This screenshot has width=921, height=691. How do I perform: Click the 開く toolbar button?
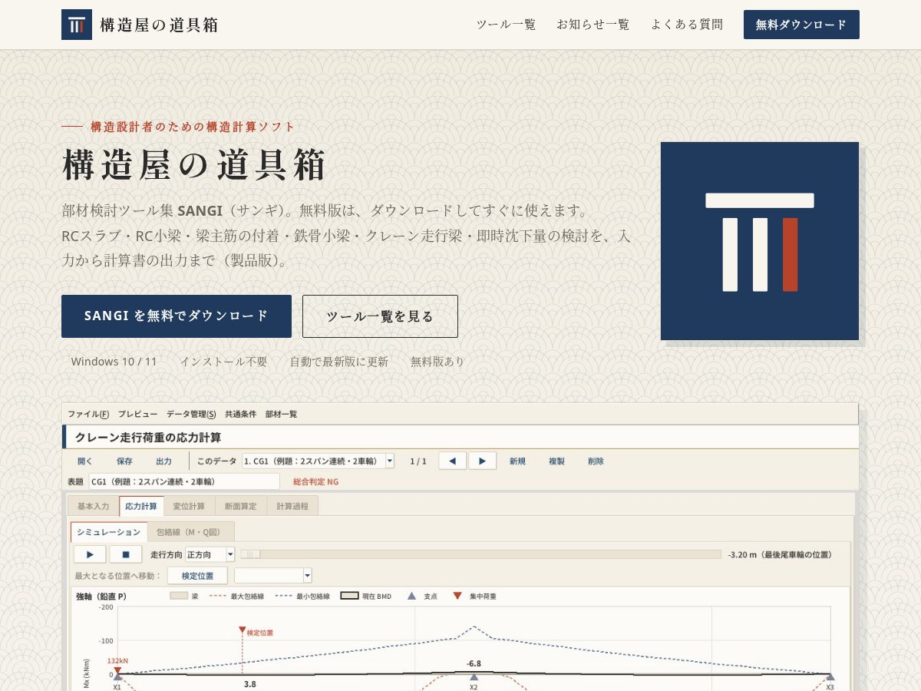(84, 461)
